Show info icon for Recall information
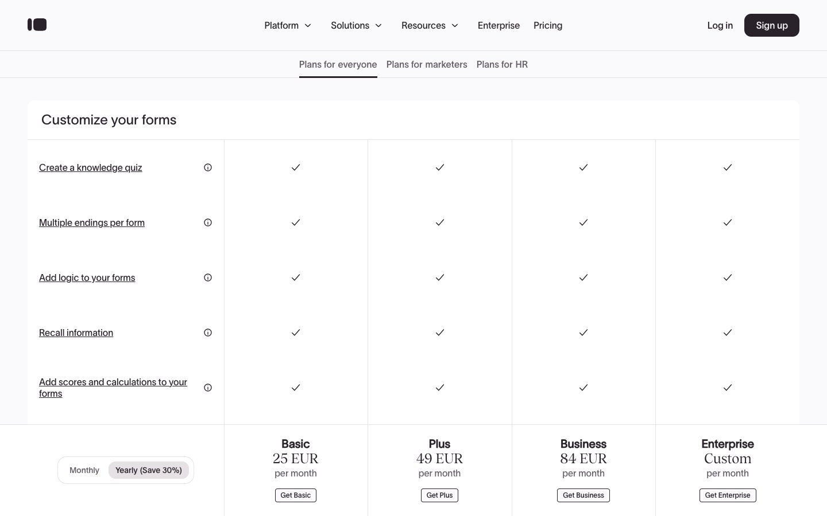 (208, 333)
